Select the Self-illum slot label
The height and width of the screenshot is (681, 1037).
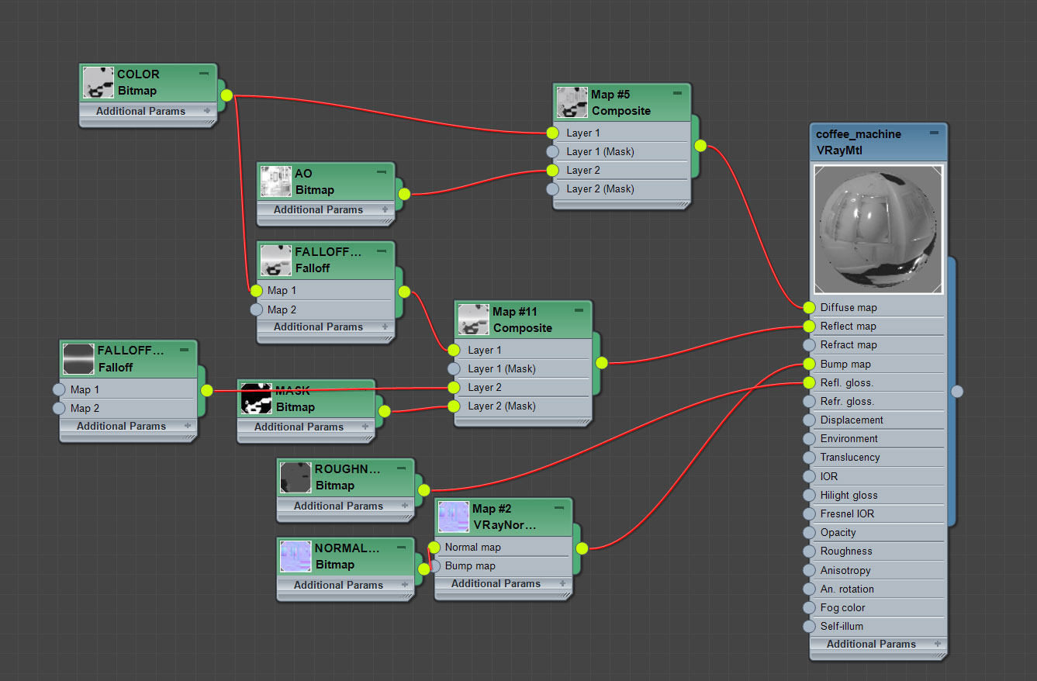842,626
